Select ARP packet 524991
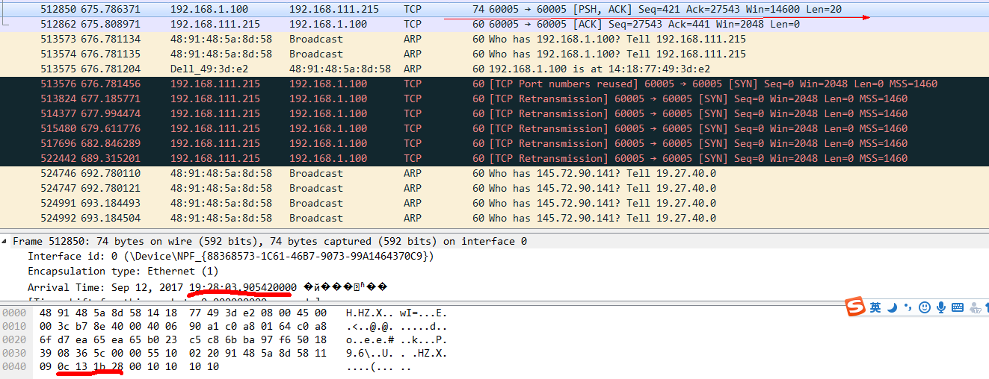Viewport: 989px width, 379px height. tap(494, 203)
